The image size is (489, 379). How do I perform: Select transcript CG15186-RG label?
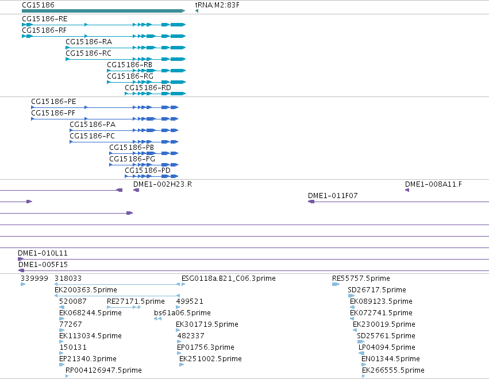coord(130,76)
